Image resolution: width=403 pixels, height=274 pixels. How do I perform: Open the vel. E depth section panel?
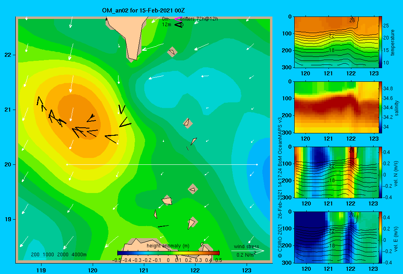pyautogui.click(x=337, y=237)
